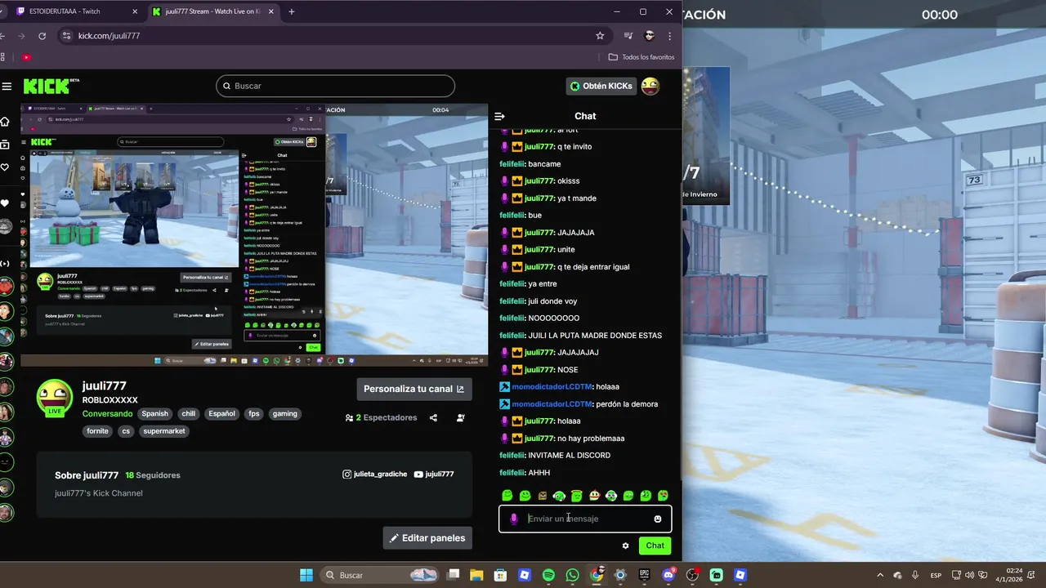Click Windows Start button

[x=306, y=575]
